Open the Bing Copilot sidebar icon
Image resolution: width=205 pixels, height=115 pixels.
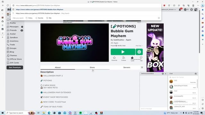pos(203,5)
